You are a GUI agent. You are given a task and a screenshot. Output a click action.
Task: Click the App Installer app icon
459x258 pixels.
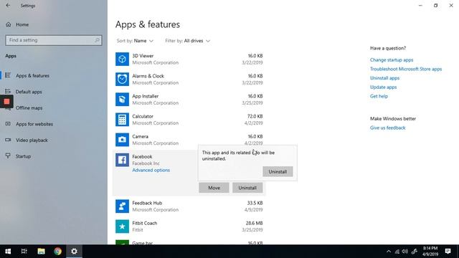122,100
